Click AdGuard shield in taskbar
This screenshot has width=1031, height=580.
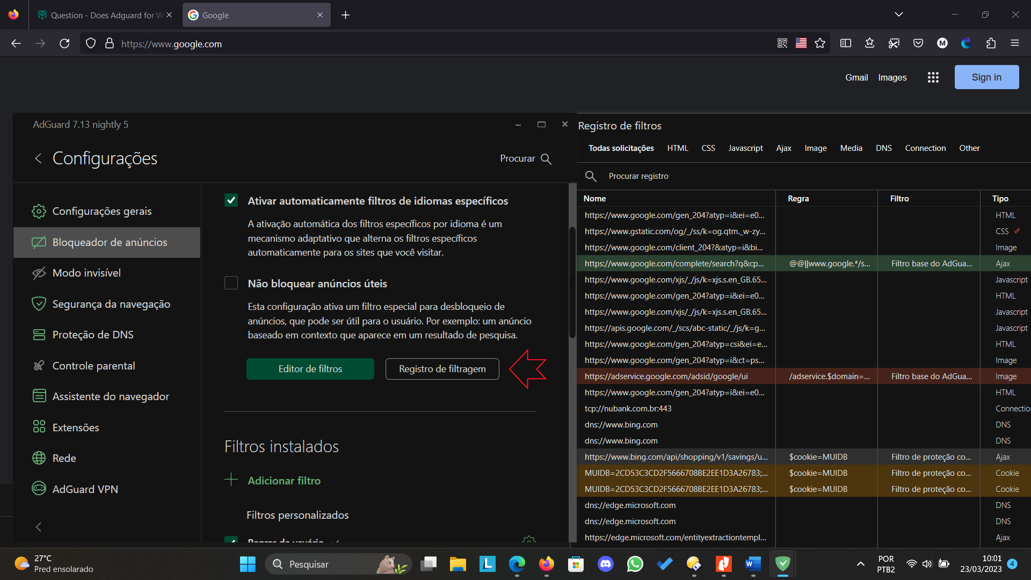click(782, 564)
